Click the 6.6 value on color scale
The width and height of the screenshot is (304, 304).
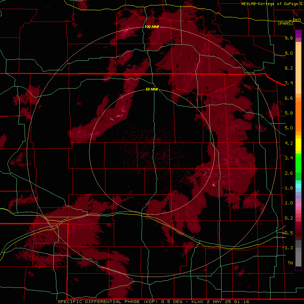click(289, 98)
